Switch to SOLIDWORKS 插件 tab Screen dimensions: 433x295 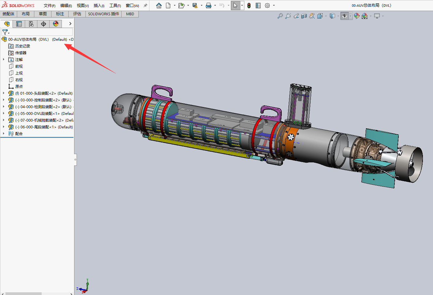pos(104,14)
